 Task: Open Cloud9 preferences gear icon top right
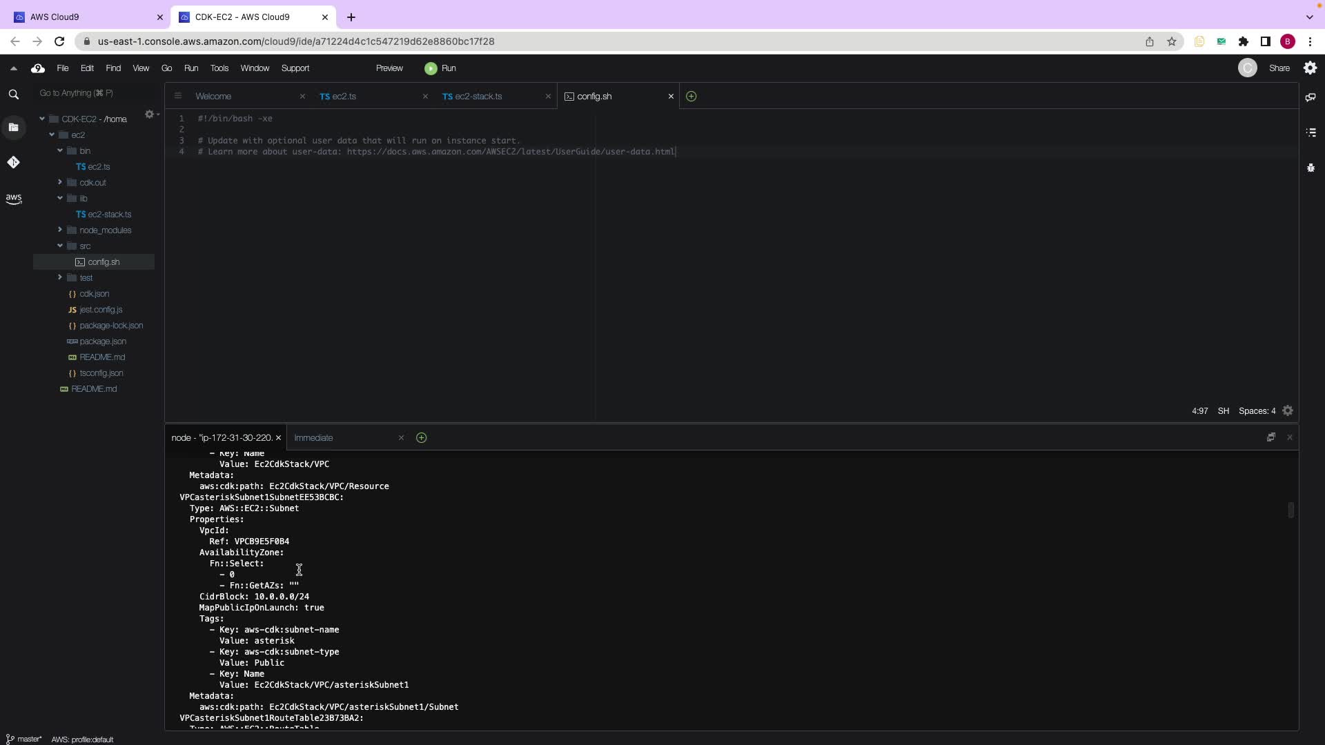(x=1310, y=68)
